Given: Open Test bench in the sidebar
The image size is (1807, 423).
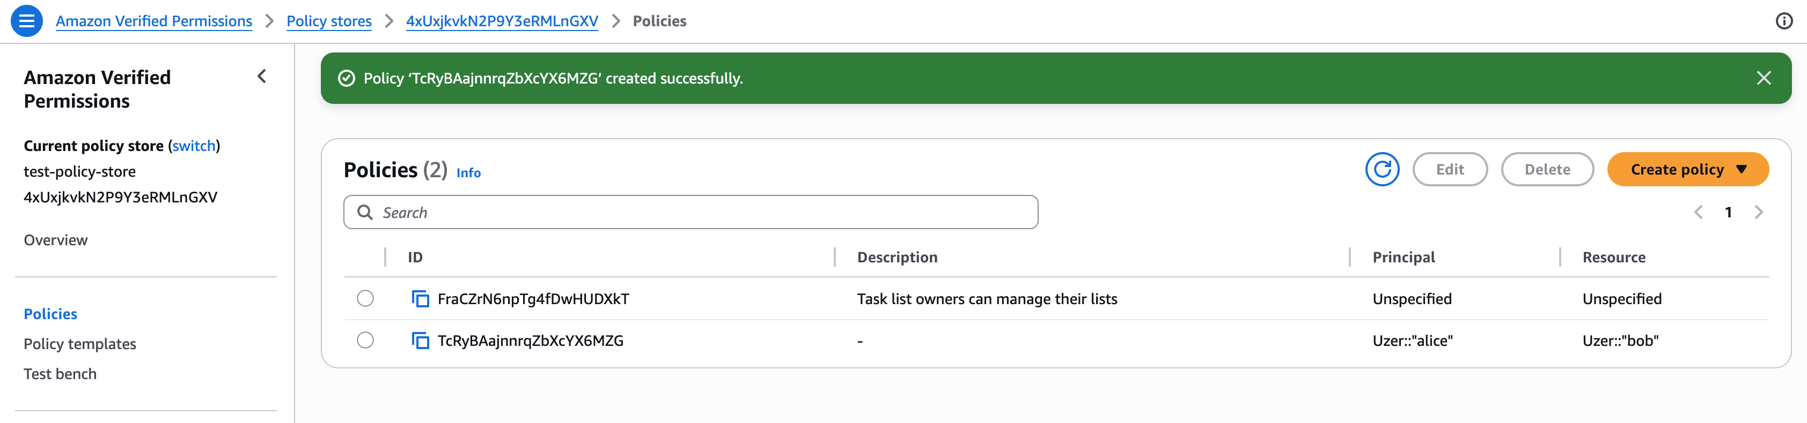Looking at the screenshot, I should (60, 374).
